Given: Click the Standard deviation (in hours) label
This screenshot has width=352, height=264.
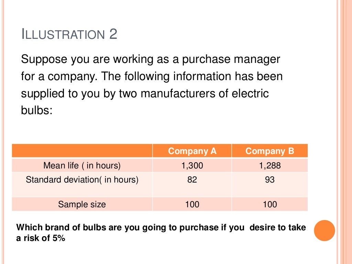Looking at the screenshot, I should tap(82, 179).
